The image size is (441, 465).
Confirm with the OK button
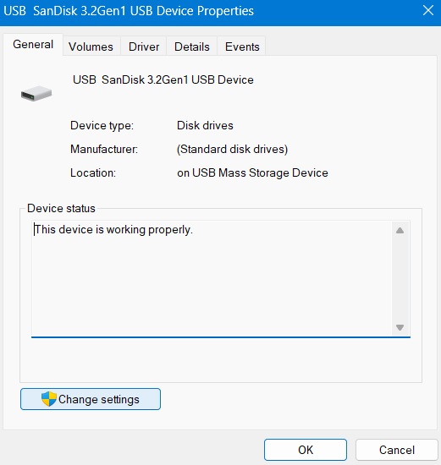click(x=306, y=450)
